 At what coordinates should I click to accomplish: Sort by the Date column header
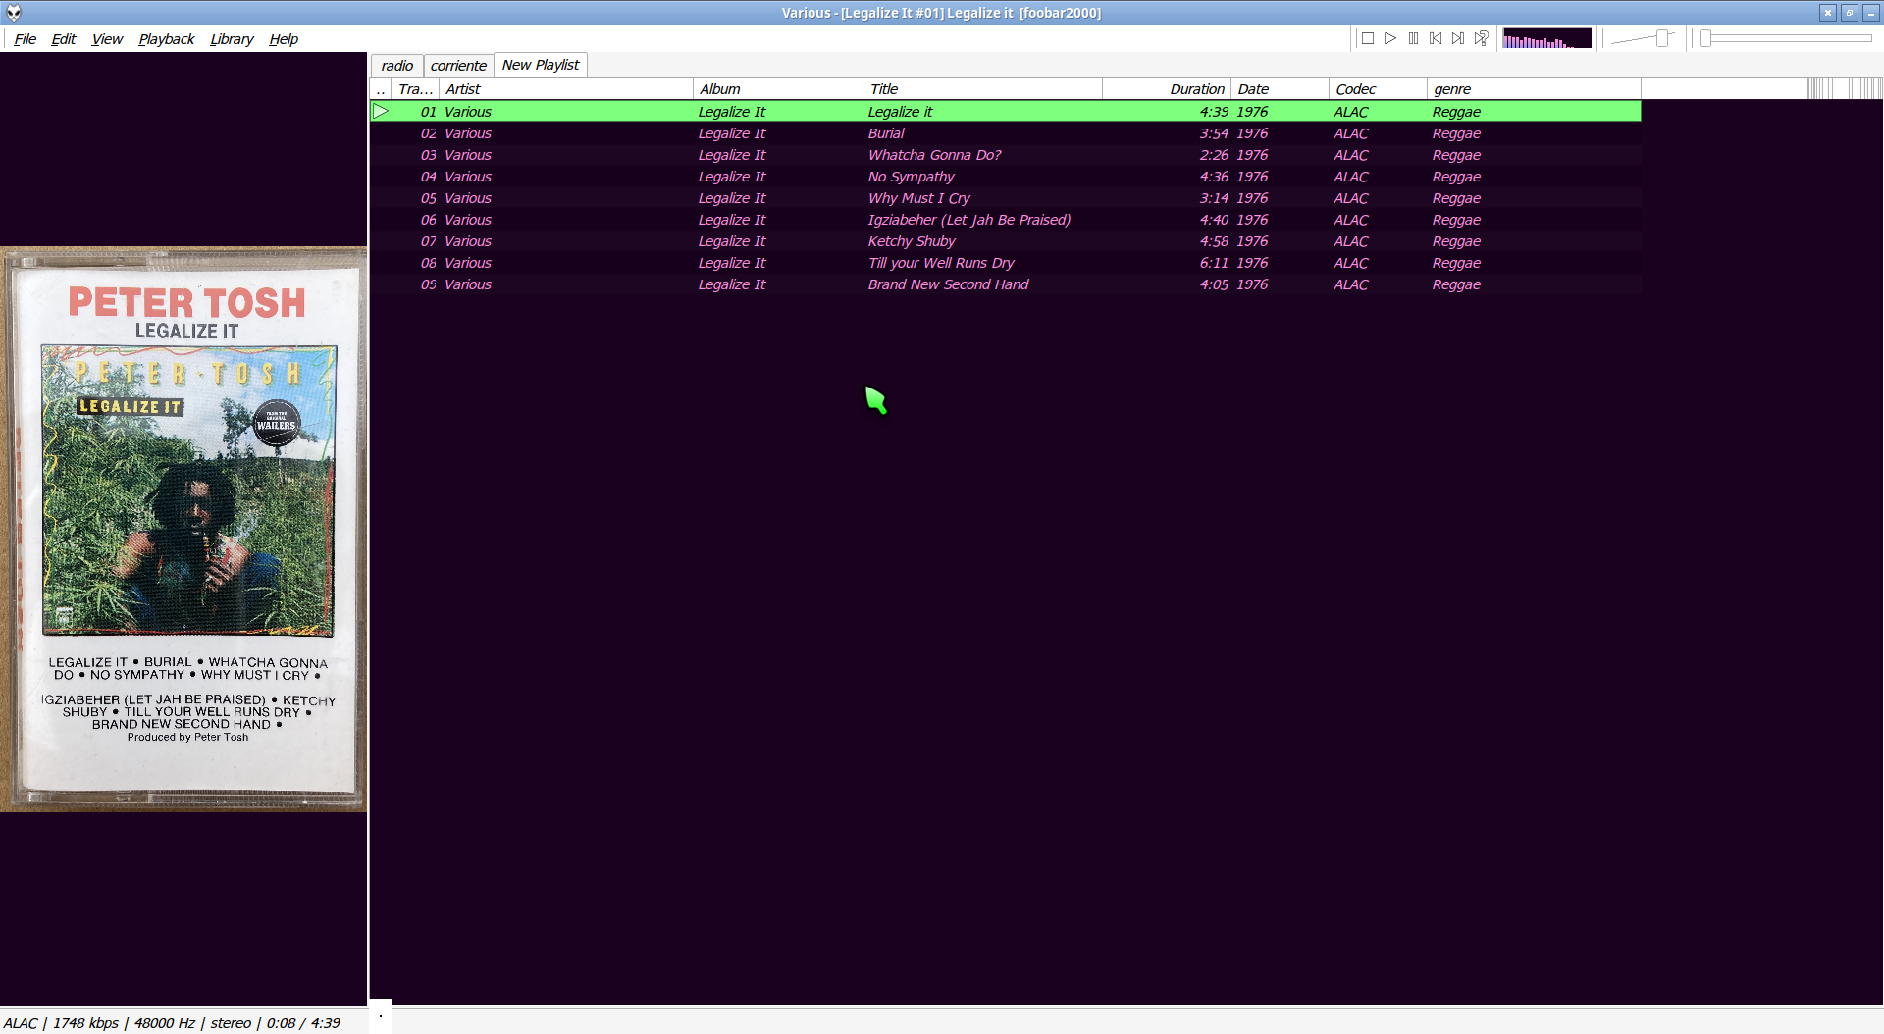pyautogui.click(x=1280, y=89)
